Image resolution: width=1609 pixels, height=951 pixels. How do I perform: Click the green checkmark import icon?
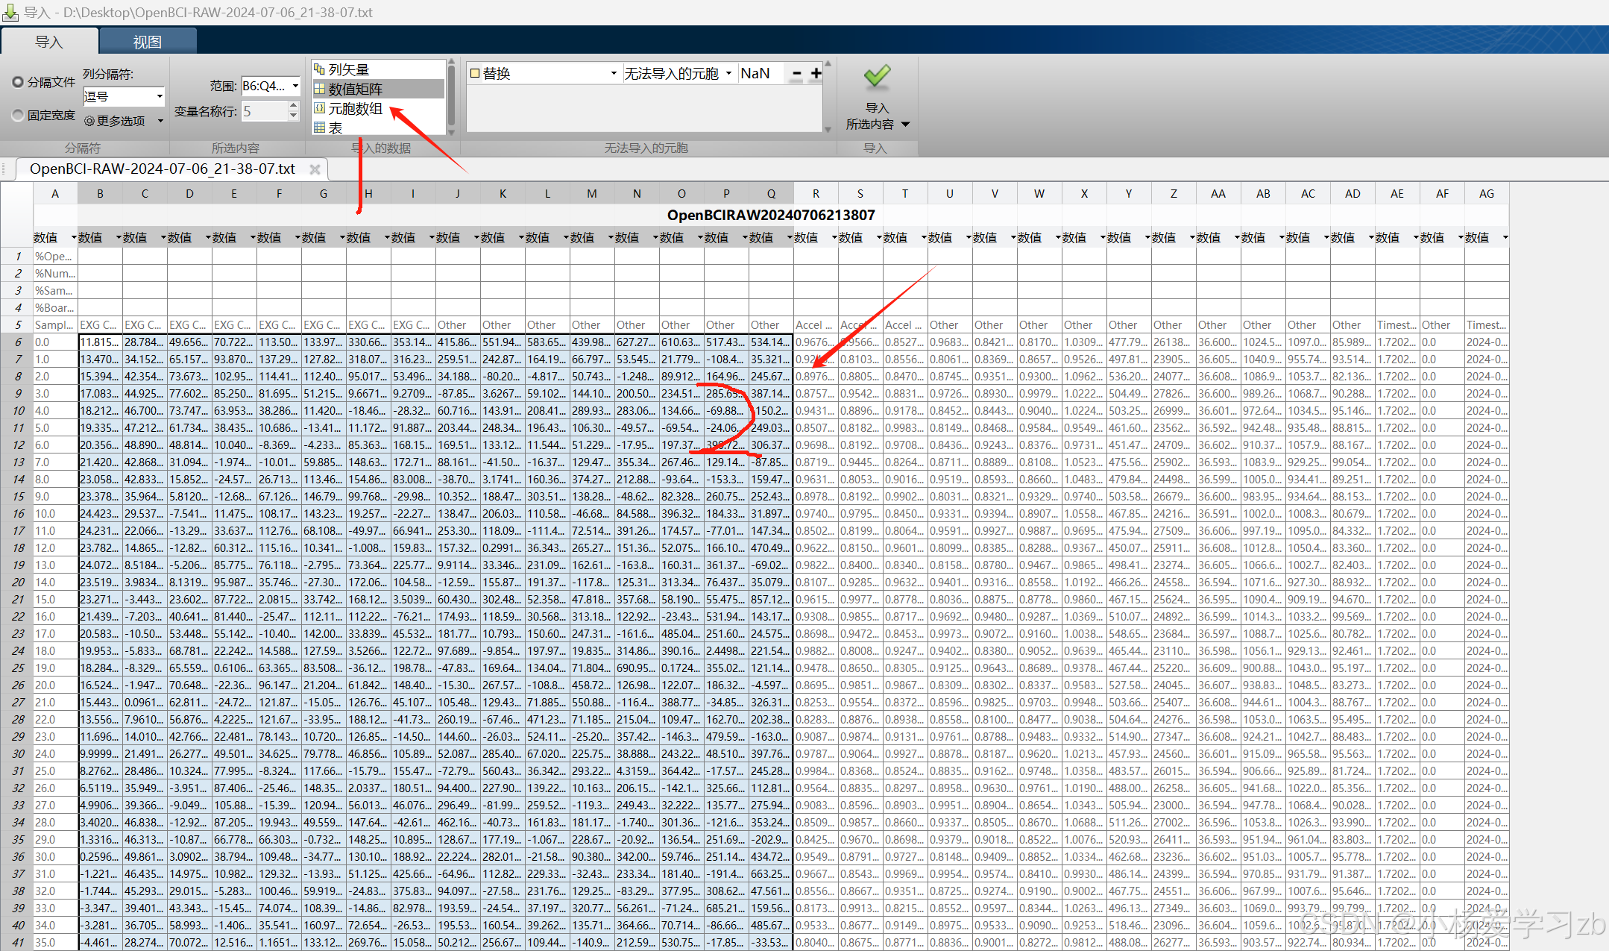[x=877, y=77]
